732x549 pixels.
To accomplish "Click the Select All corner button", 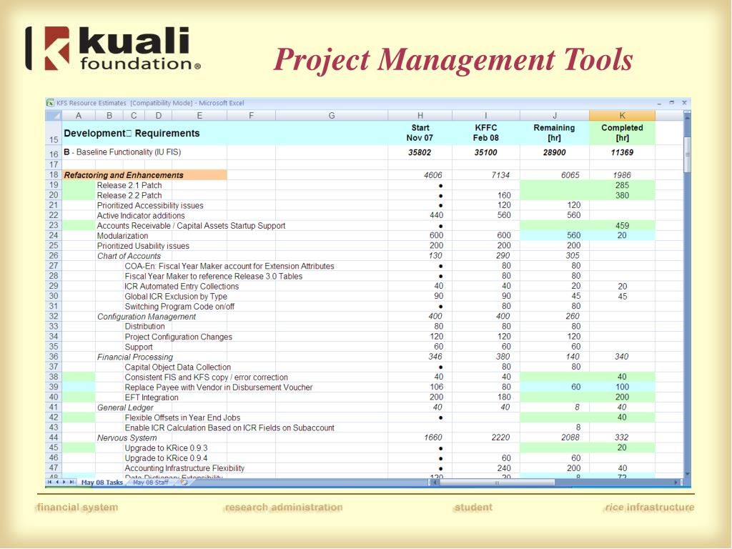I will [53, 115].
